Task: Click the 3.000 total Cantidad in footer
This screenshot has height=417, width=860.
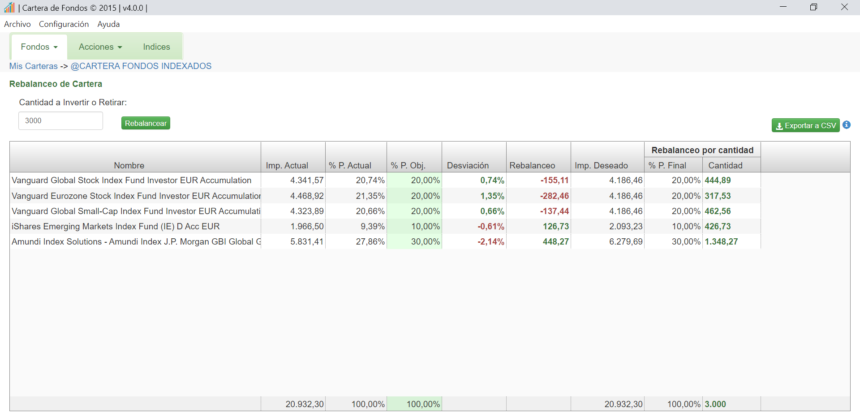Action: (715, 404)
